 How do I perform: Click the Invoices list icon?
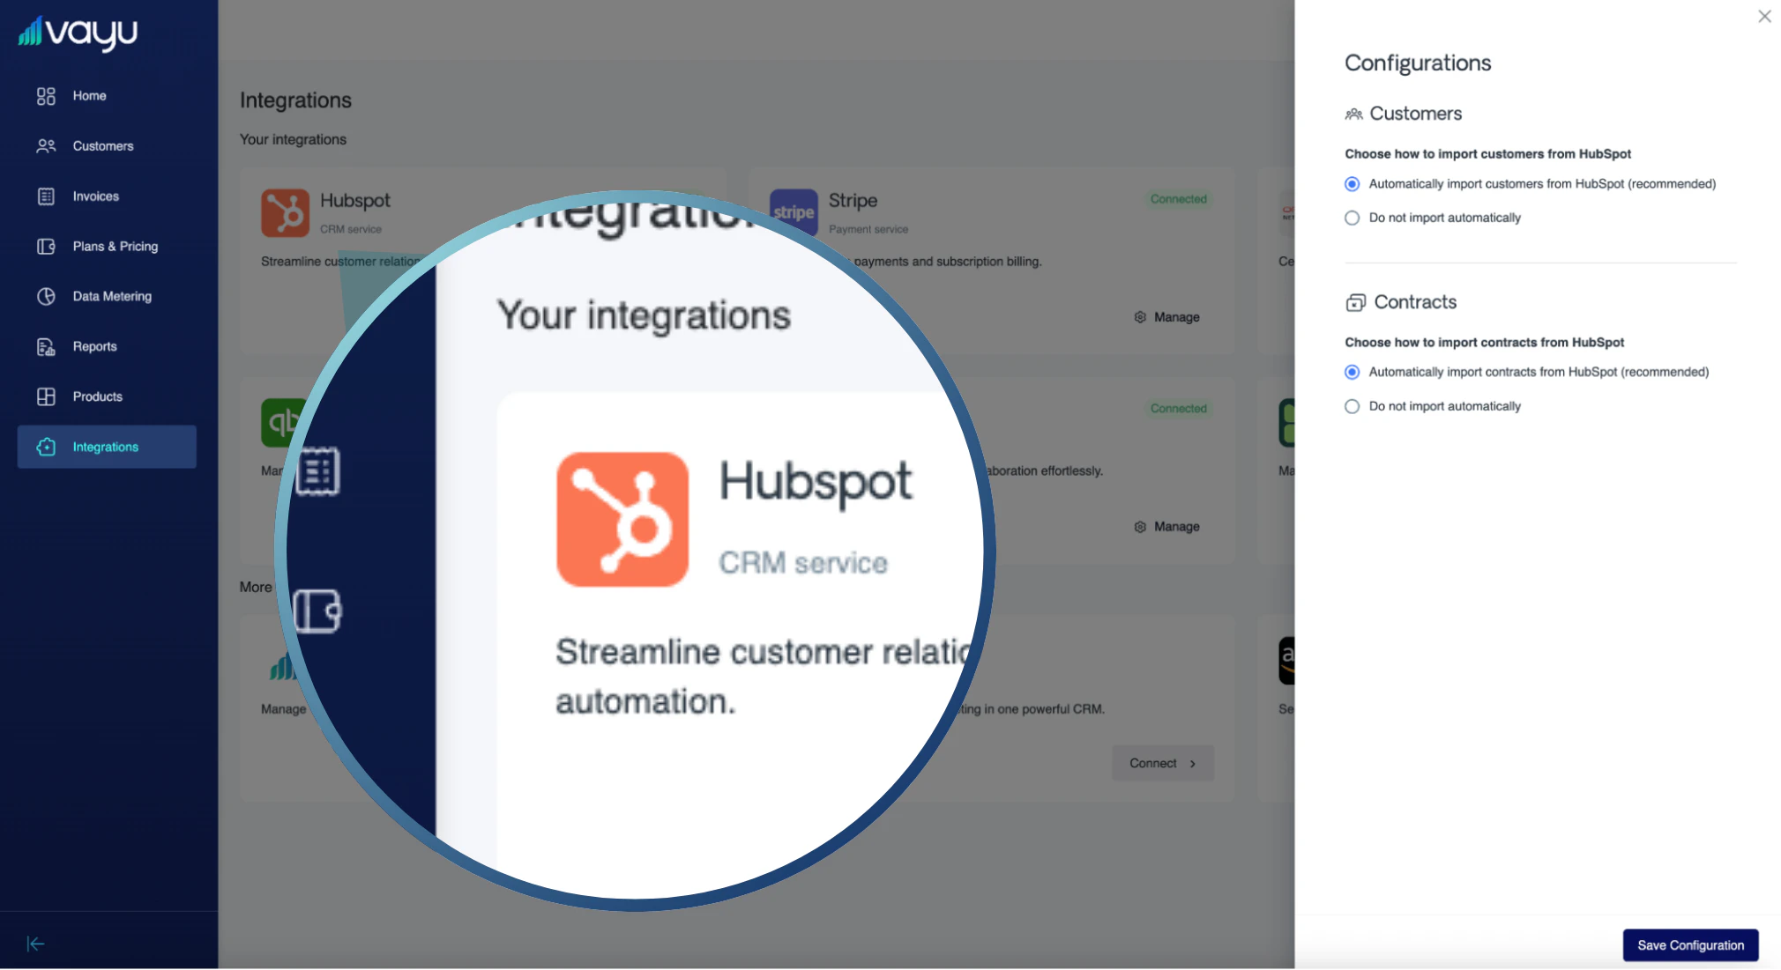(x=46, y=196)
